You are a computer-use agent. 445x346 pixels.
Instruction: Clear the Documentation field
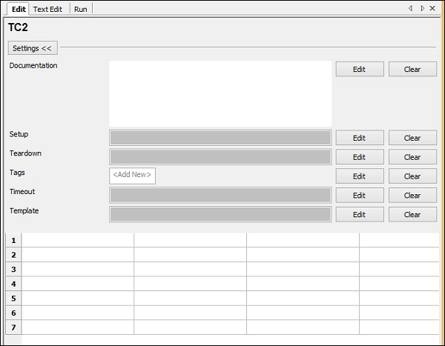point(412,70)
